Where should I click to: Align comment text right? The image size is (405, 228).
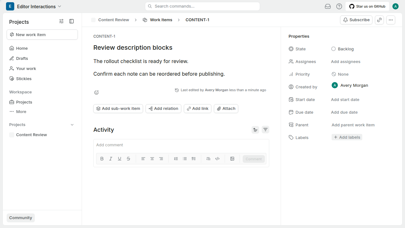click(x=161, y=159)
